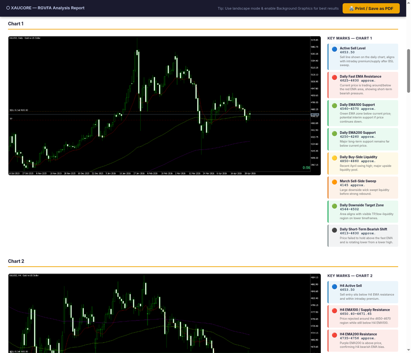
Task: Click the page vertical scrollbar thumb
Action: tap(408, 71)
